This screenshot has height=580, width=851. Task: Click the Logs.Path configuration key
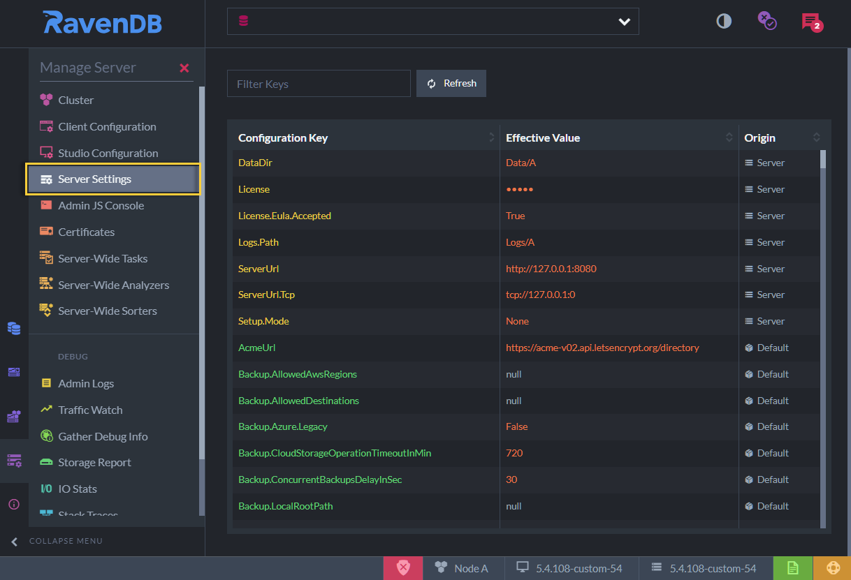(259, 242)
